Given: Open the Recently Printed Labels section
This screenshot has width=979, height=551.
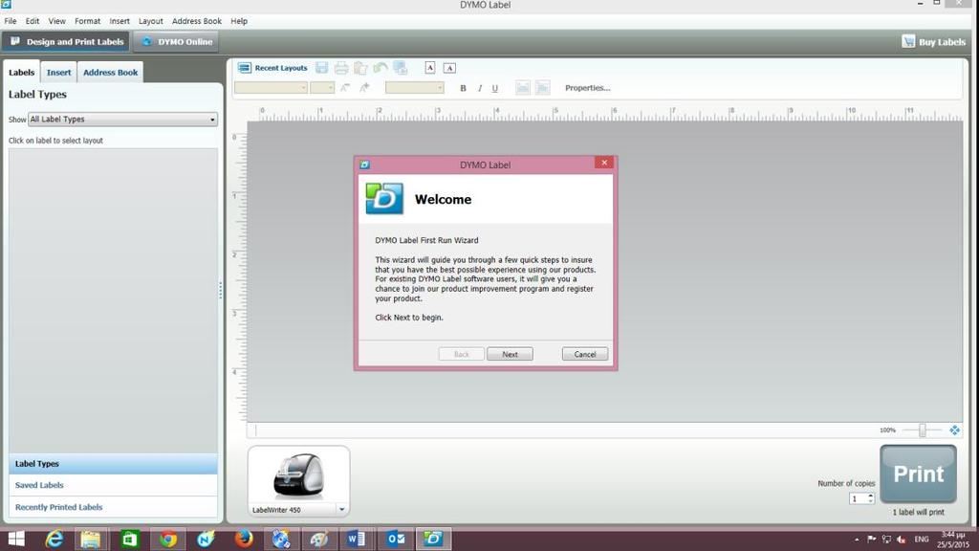Looking at the screenshot, I should pyautogui.click(x=113, y=507).
